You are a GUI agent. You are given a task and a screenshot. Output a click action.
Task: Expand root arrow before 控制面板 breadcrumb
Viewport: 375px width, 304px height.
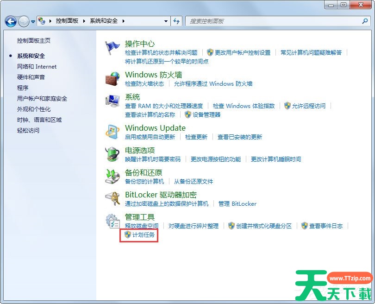(x=50, y=21)
